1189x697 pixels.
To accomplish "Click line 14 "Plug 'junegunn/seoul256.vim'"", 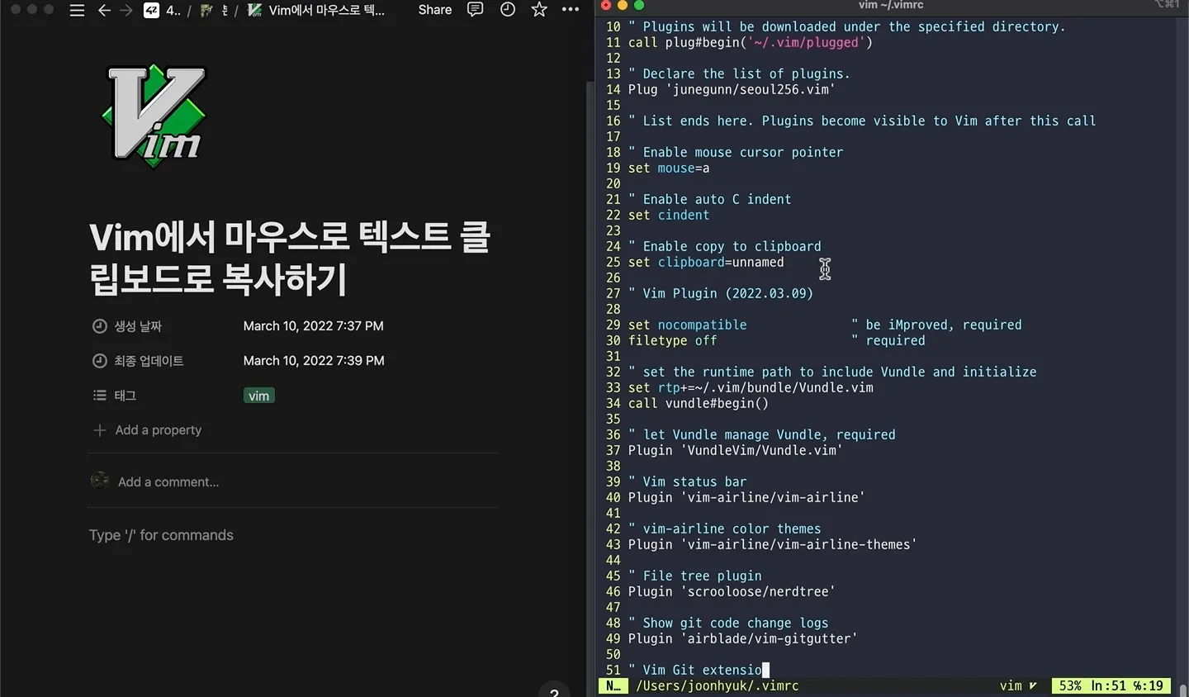I will [732, 90].
